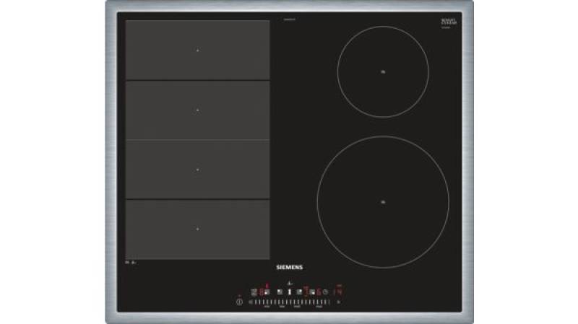The width and height of the screenshot is (578, 324).
Task: Tap the rightmost red display digits
Action: pos(338,292)
